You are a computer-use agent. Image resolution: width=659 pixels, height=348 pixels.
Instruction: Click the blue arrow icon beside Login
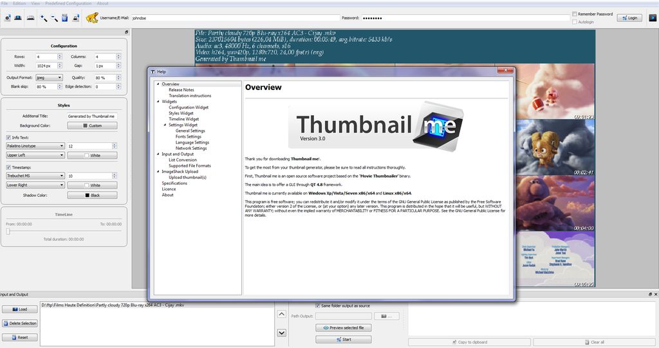click(653, 17)
